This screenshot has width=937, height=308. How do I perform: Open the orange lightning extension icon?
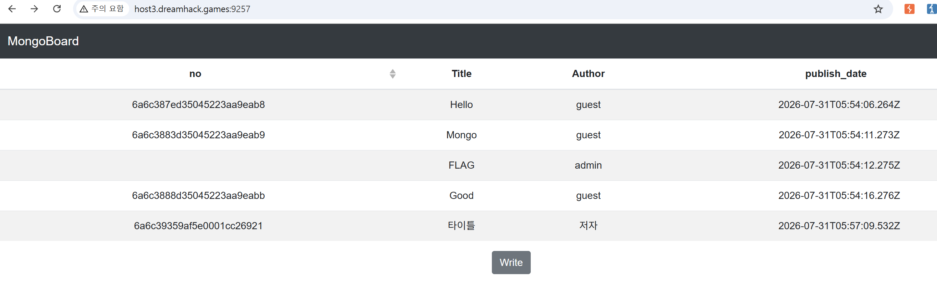(909, 9)
